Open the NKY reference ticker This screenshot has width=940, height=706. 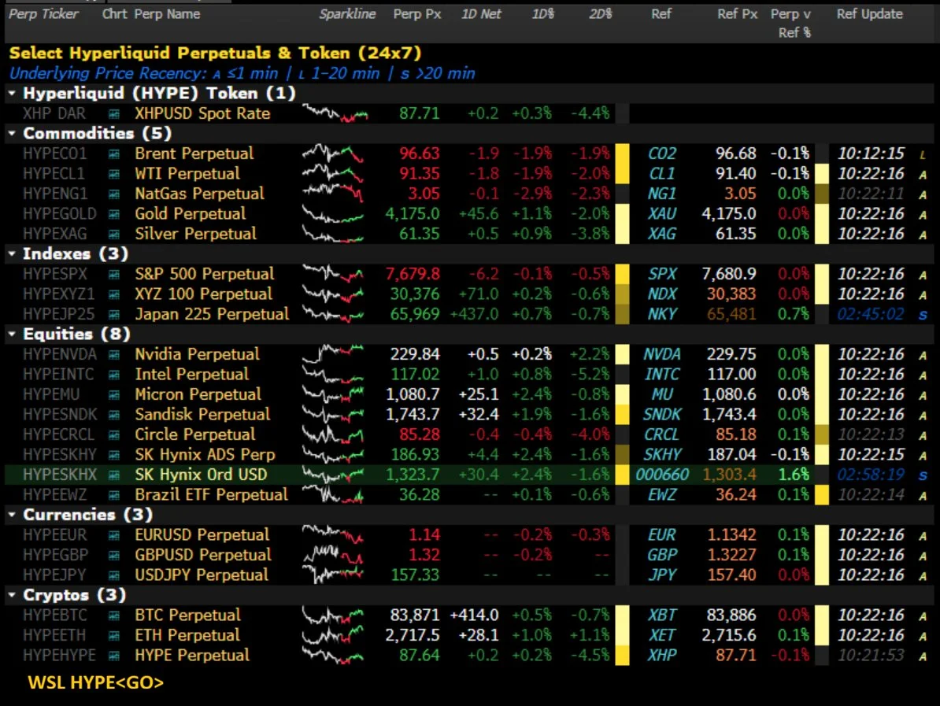coord(662,315)
